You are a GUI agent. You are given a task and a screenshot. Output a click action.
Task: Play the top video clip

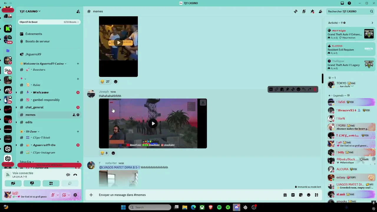[x=118, y=43]
